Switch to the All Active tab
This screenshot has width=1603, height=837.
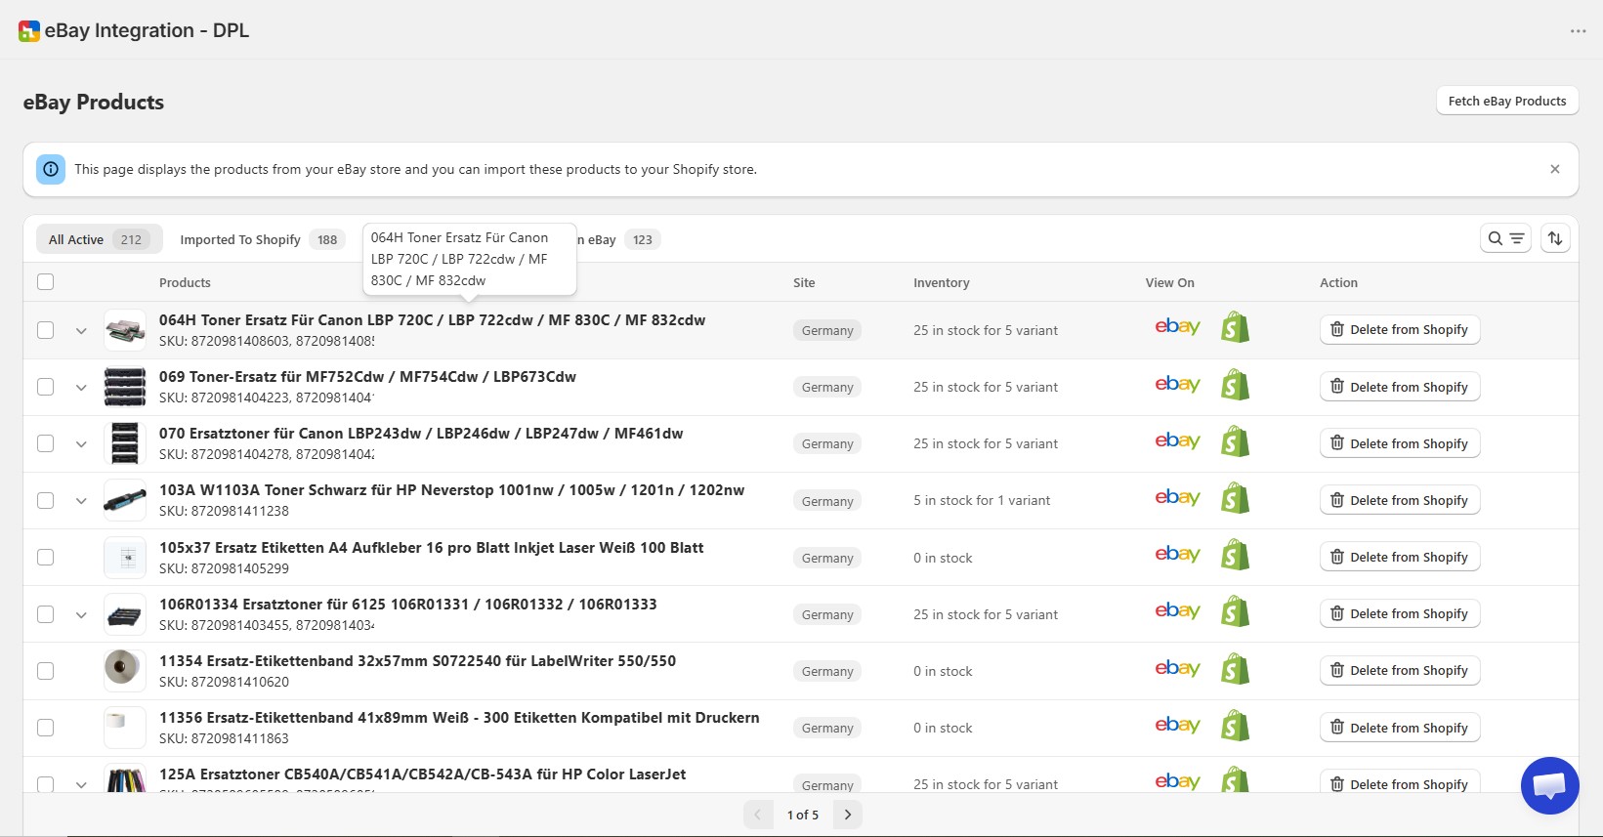coord(98,239)
